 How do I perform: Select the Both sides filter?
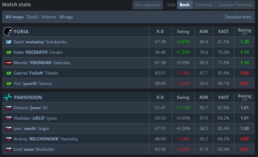click(185, 5)
